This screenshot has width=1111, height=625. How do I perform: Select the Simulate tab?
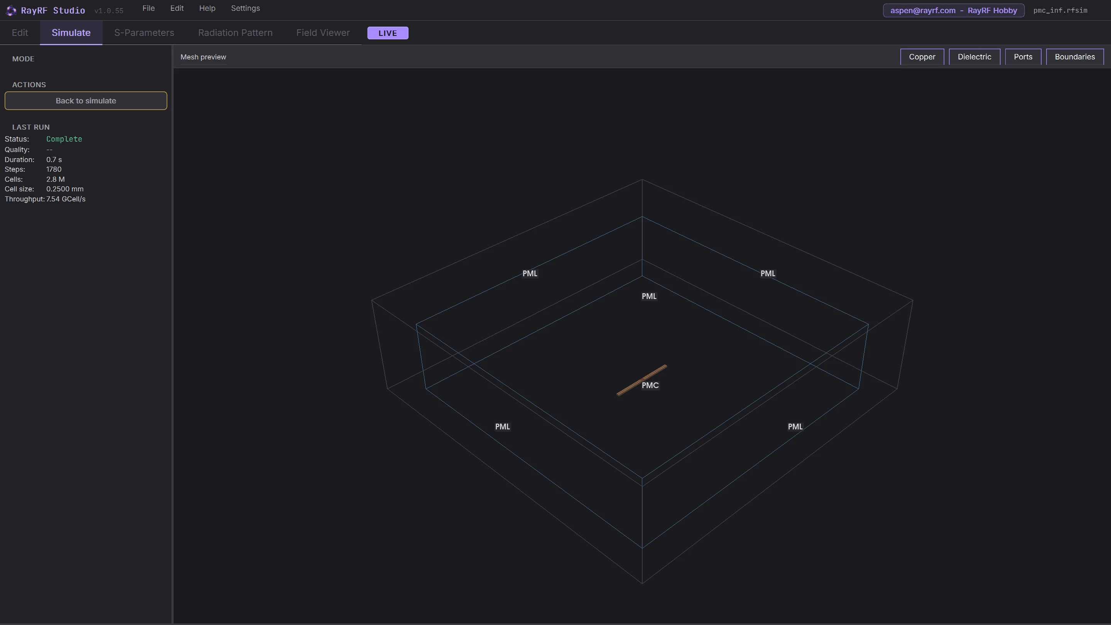[x=71, y=33]
